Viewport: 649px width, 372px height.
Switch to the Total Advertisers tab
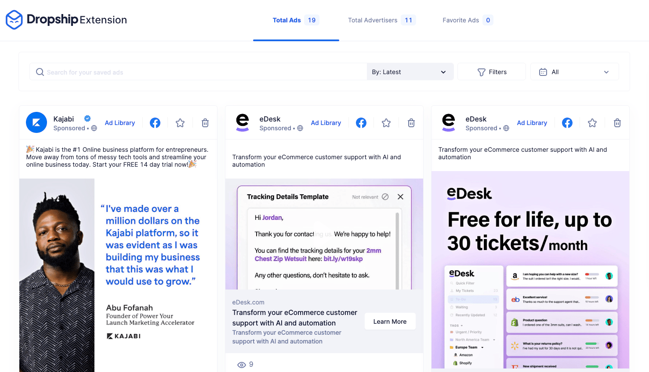(x=382, y=20)
